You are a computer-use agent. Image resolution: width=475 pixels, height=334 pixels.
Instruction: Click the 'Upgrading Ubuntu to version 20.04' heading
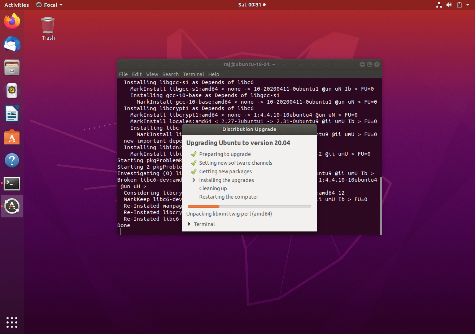tap(238, 143)
